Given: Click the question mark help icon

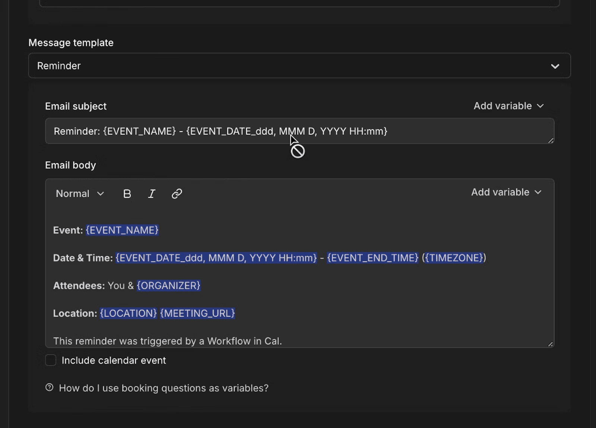Looking at the screenshot, I should 49,387.
